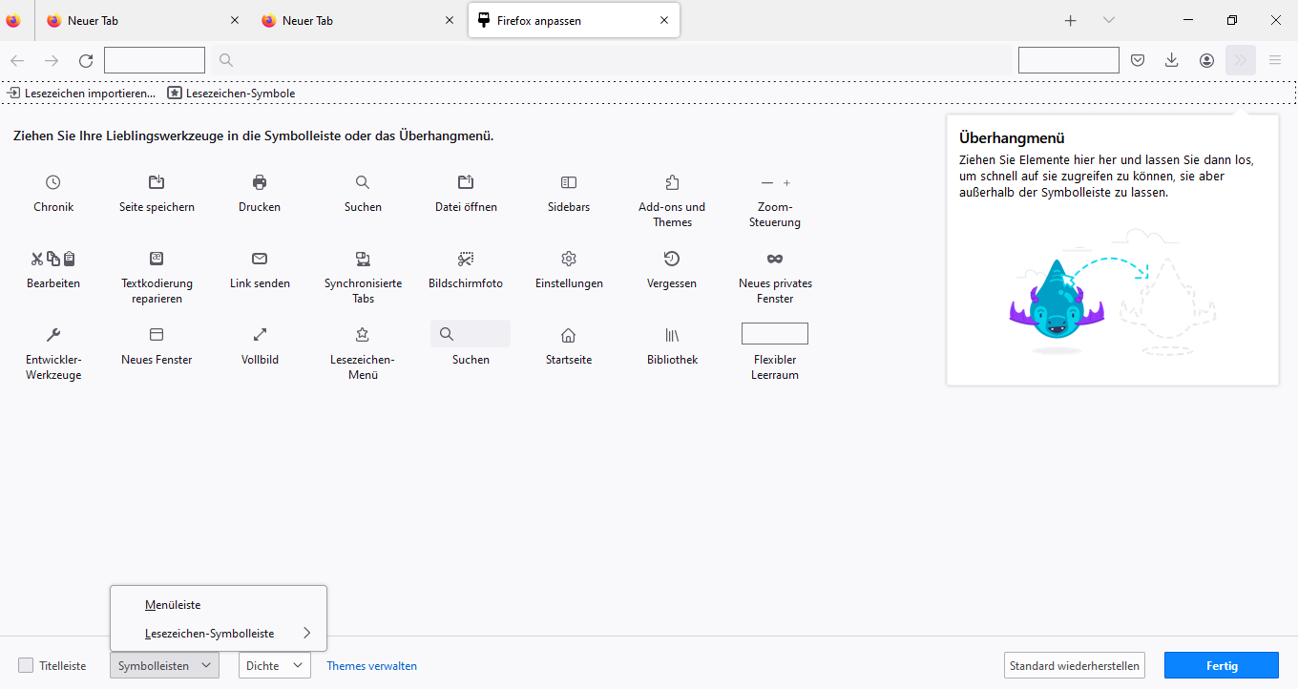
Task: Click the Add-ons und Themes puzzle icon
Action: point(672,182)
